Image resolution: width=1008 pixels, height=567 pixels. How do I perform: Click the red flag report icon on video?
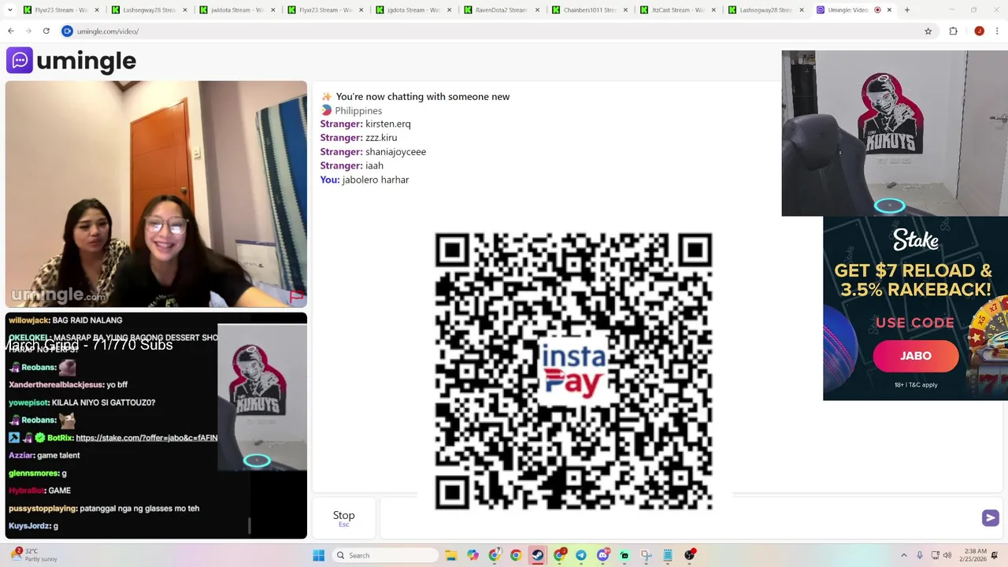(x=296, y=297)
